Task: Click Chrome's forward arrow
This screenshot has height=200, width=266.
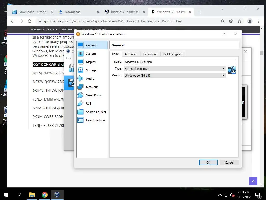Action: tap(21, 21)
